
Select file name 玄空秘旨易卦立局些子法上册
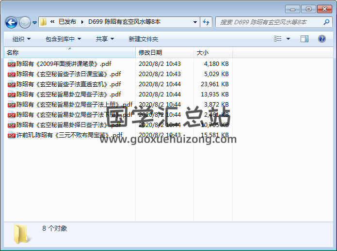click(74, 104)
